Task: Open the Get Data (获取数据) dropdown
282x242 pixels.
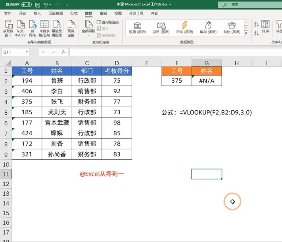Action: [x=8, y=28]
